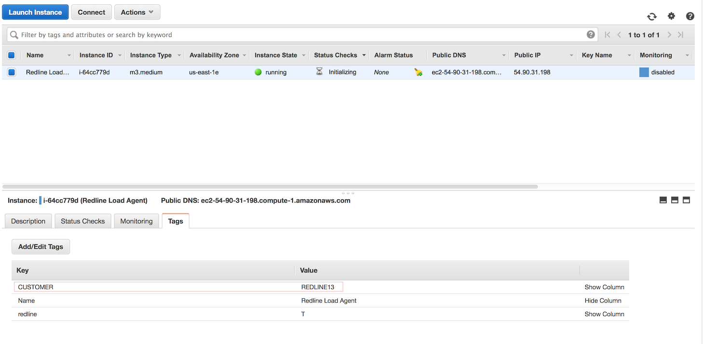Click the alarm status add-alarm icon
This screenshot has height=344, width=703.
(x=418, y=72)
